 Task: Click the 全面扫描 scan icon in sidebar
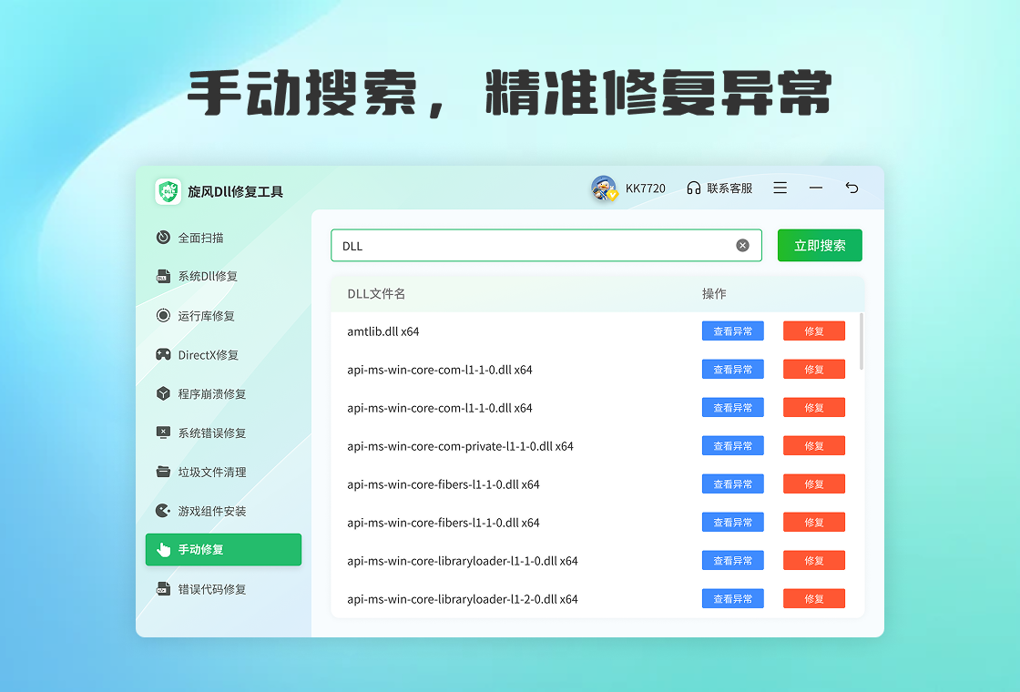(163, 238)
